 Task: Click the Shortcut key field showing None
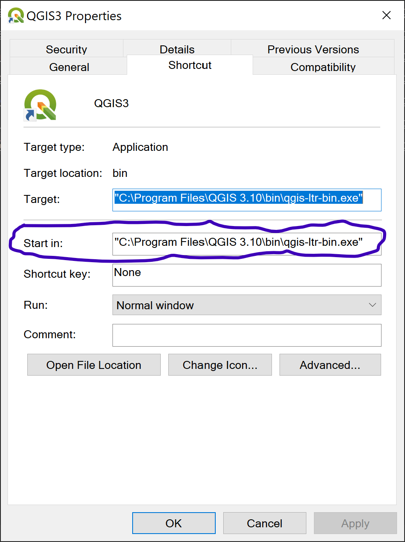point(247,275)
